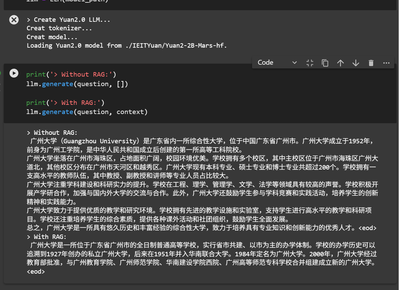This screenshot has width=399, height=290.
Task: Click the final '<eod>' token in output
Action: [x=36, y=272]
